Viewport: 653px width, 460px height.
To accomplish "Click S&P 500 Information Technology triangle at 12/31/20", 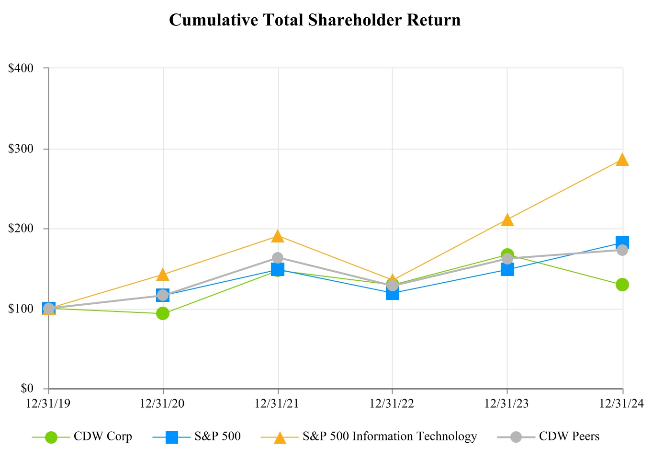I will (163, 275).
